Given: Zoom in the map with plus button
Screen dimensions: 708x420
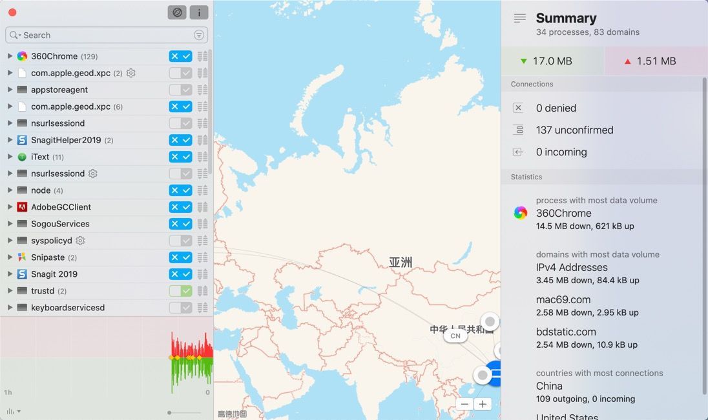Looking at the screenshot, I should click(483, 404).
